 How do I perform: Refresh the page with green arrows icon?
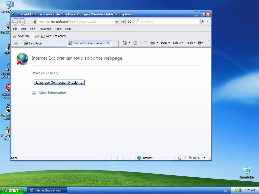coord(123,22)
